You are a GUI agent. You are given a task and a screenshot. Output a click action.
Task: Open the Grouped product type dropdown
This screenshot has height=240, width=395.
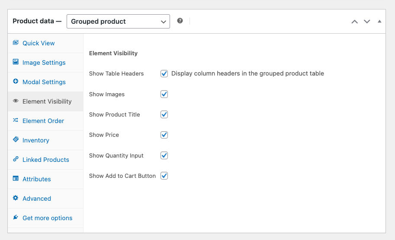click(118, 22)
